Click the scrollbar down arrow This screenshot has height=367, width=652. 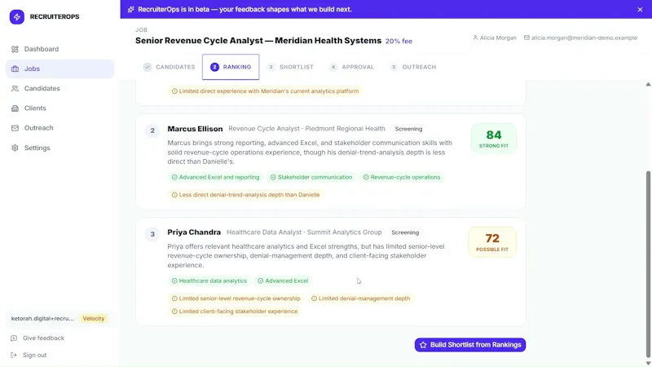(648, 363)
